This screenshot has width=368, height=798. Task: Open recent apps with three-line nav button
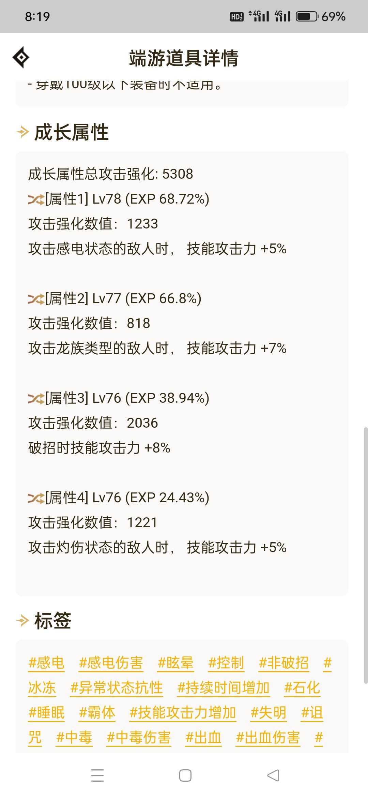pos(97,775)
